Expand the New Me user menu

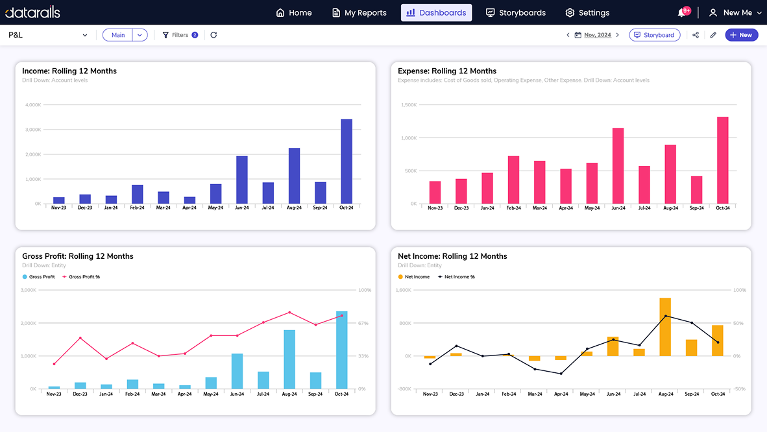[x=735, y=13]
